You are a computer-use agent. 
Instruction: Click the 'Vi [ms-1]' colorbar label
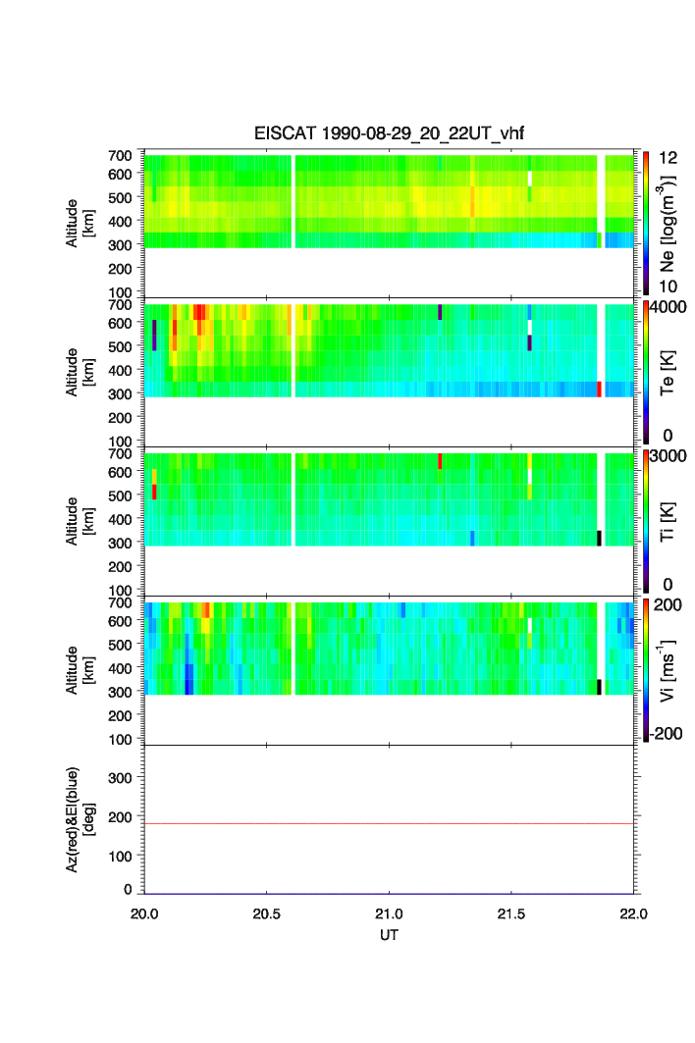(668, 670)
